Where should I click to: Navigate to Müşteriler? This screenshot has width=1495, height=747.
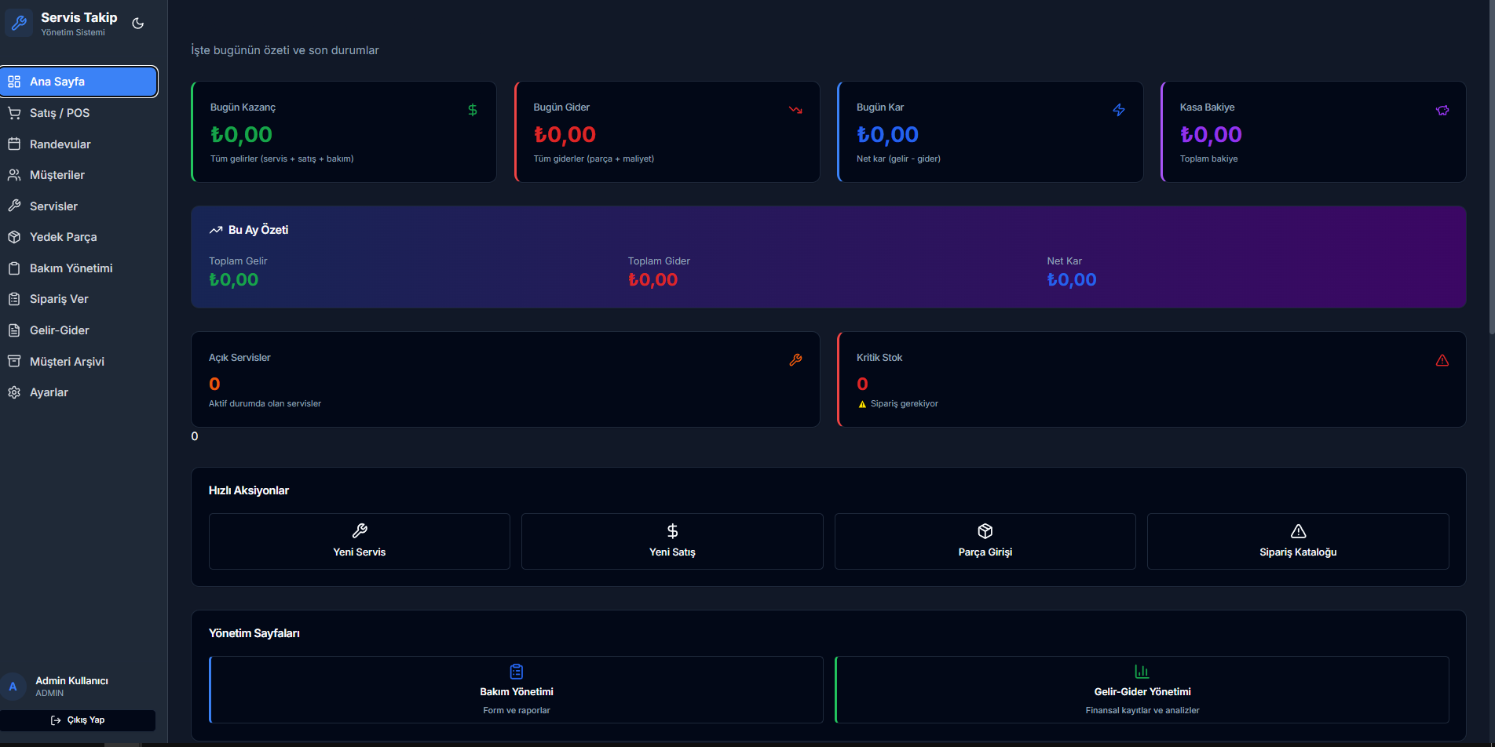(x=79, y=175)
